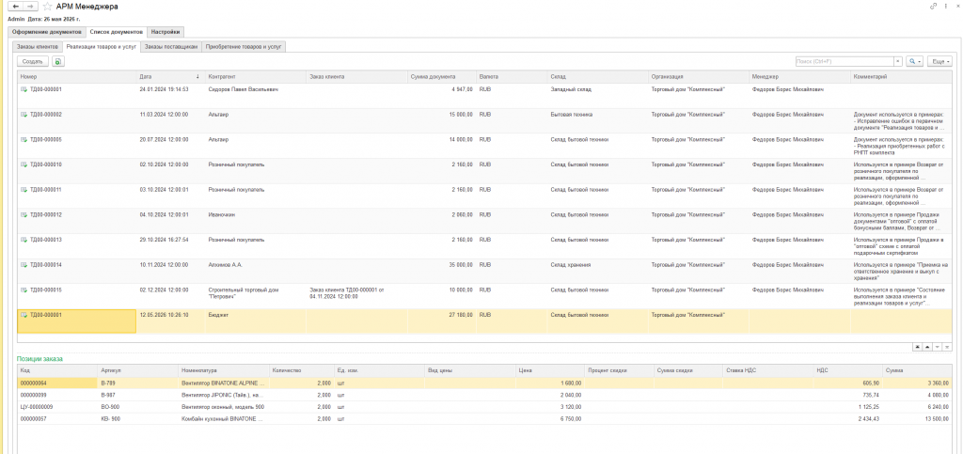Screen dimensions: 963x454
Task: Click the Номер column header
Action: click(x=77, y=77)
